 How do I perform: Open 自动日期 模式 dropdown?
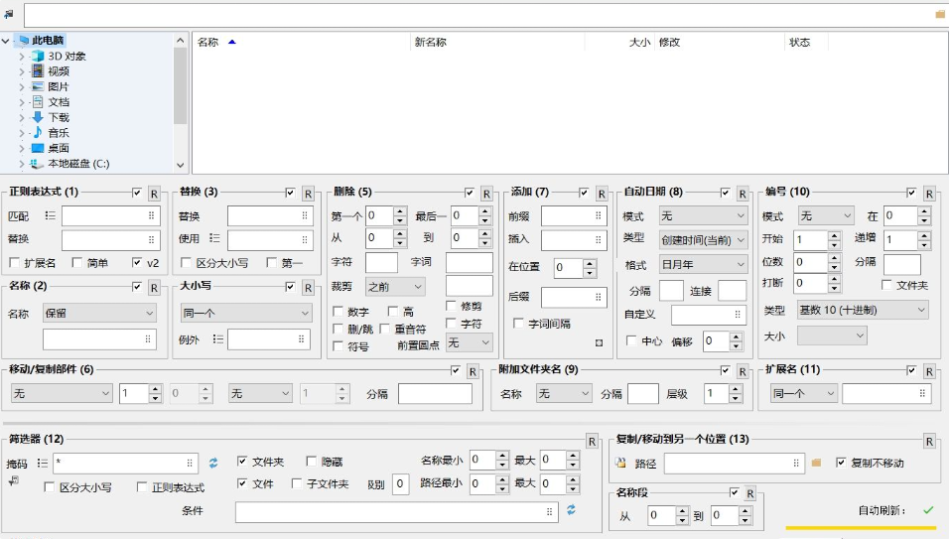(x=703, y=215)
